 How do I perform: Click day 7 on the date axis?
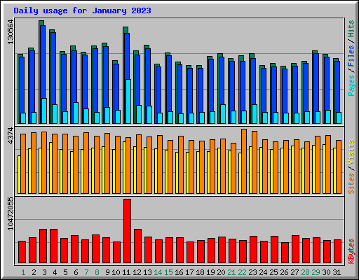(86, 272)
